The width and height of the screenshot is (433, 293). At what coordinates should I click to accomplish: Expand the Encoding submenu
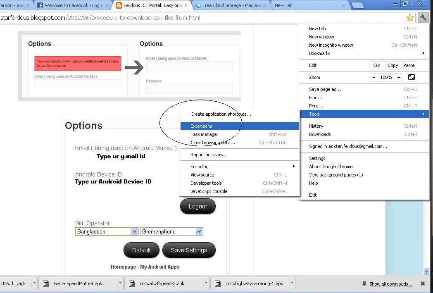pyautogui.click(x=239, y=167)
